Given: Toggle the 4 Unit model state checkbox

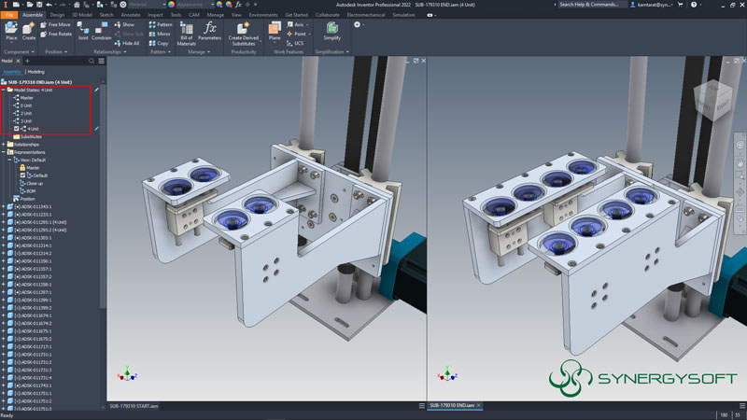Looking at the screenshot, I should [17, 129].
